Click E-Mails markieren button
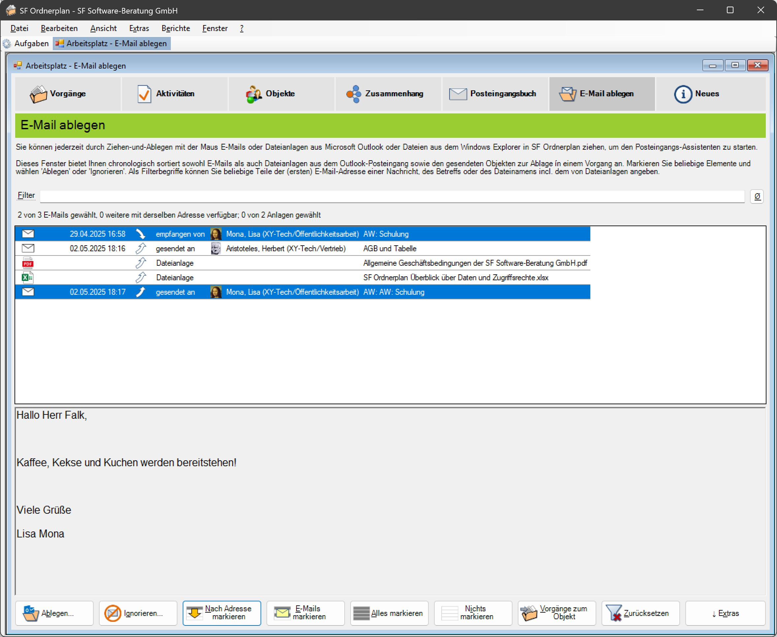Viewport: 777px width, 637px height. click(x=305, y=613)
